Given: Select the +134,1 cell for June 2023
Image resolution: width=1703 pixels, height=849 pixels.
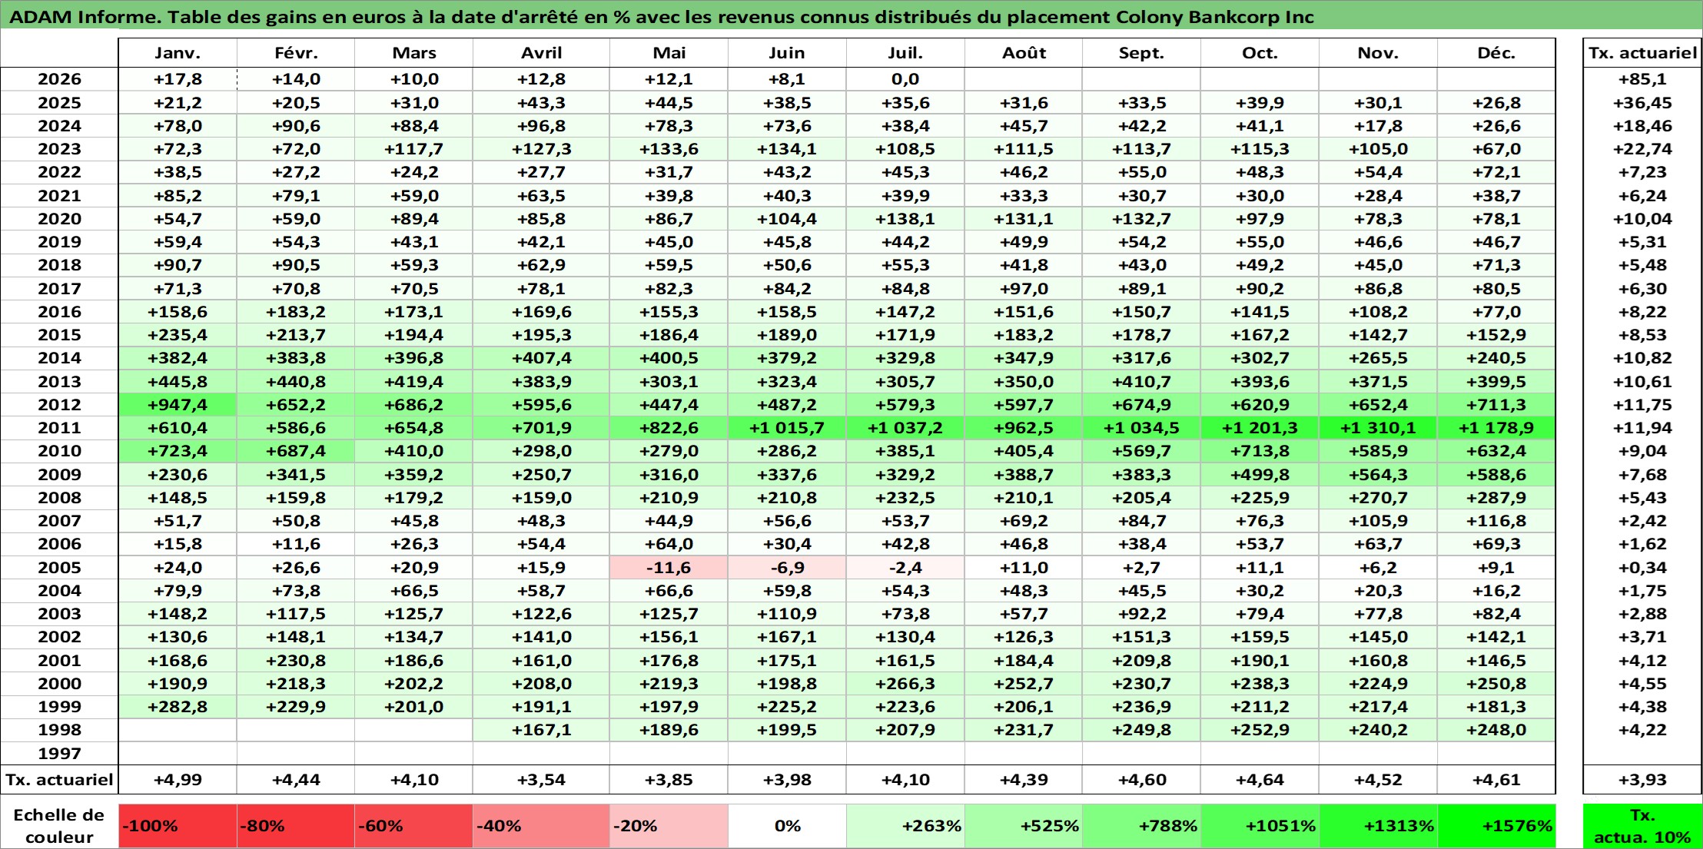Looking at the screenshot, I should [787, 149].
